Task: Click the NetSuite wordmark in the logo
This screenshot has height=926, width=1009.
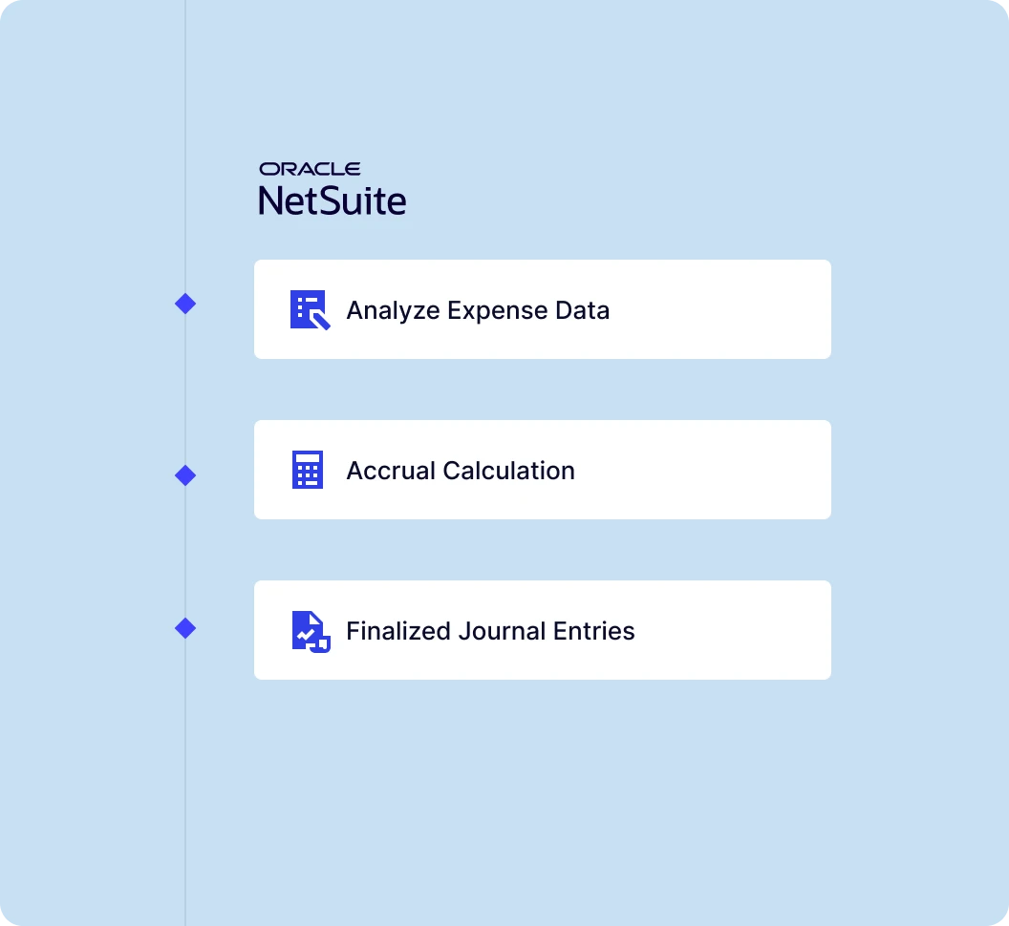Action: 332,200
